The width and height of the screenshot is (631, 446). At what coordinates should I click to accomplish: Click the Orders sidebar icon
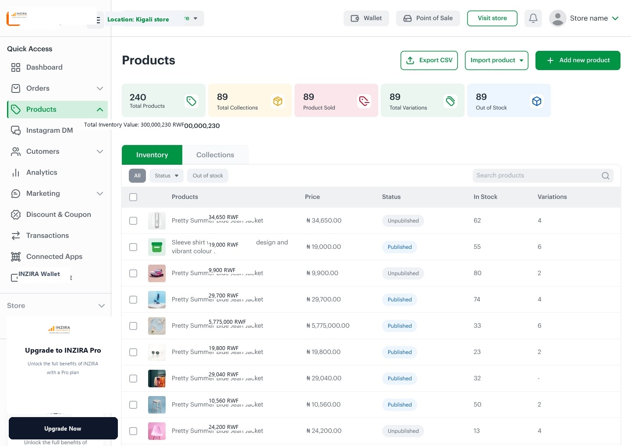pos(16,88)
